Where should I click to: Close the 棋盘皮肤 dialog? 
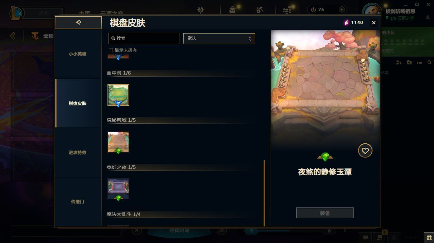[x=374, y=23]
